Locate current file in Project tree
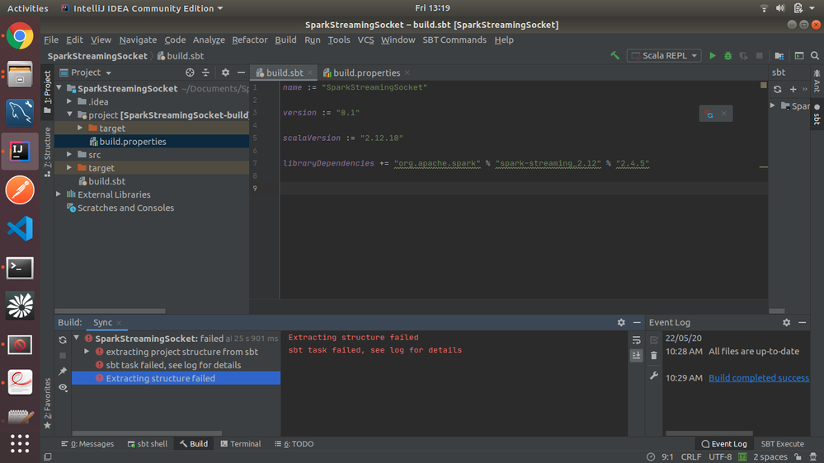 pyautogui.click(x=190, y=72)
